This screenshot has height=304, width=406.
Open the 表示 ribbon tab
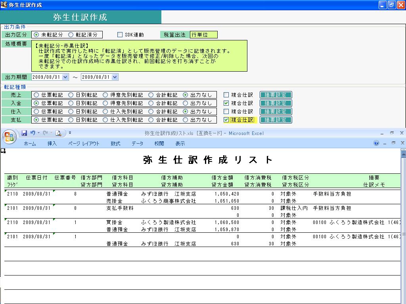pos(180,143)
